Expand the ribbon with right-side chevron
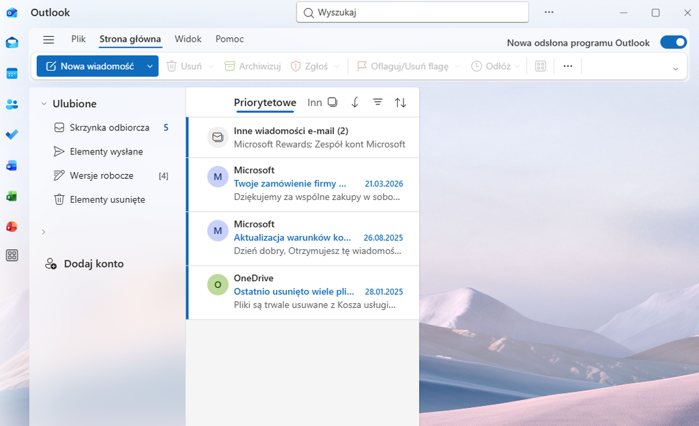This screenshot has height=426, width=699. point(675,69)
